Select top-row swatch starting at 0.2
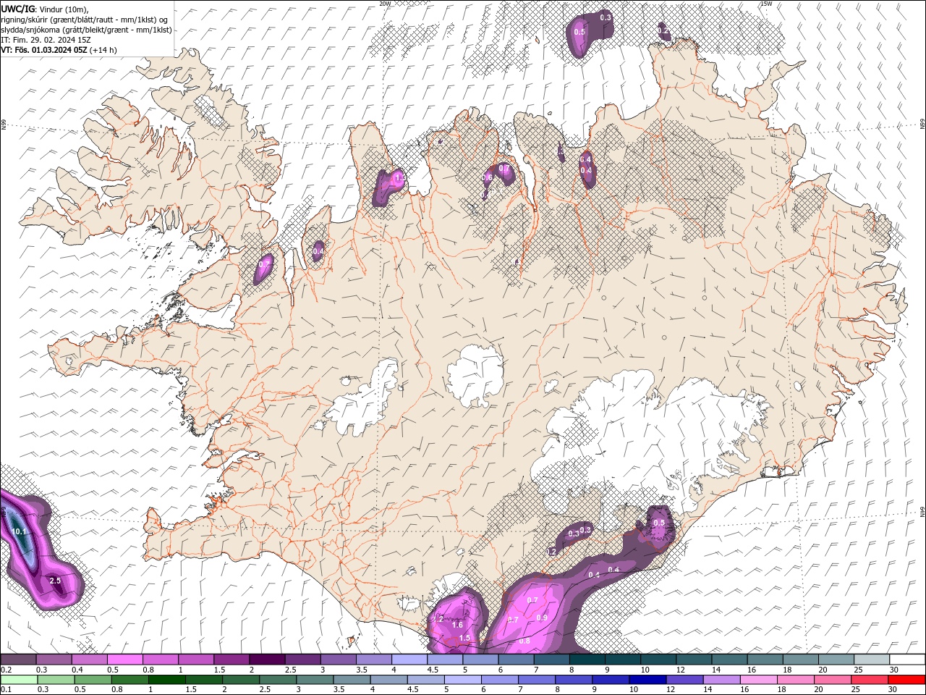The height and width of the screenshot is (695, 926). tap(18, 660)
